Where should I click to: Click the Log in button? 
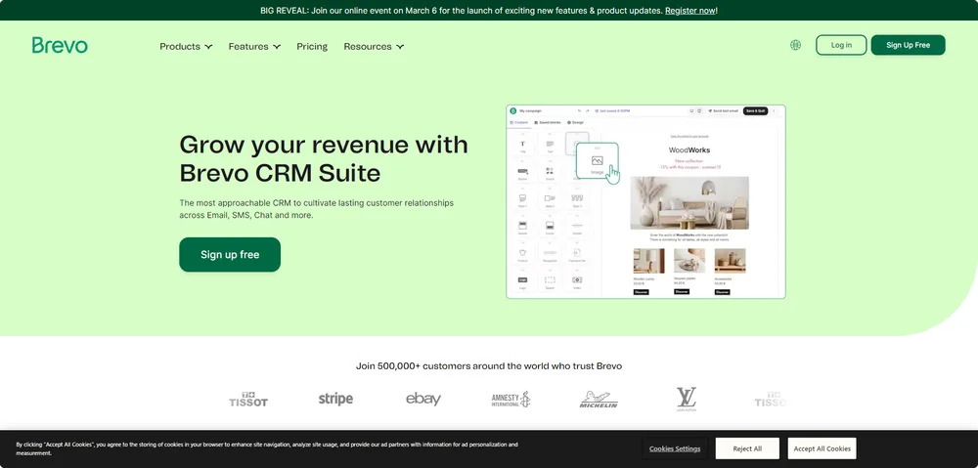tap(841, 45)
